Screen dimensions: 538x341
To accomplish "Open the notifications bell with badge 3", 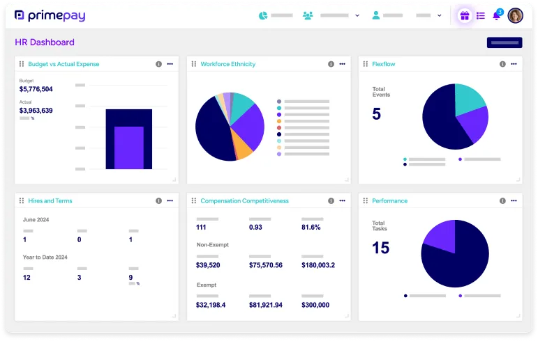I will coord(497,15).
